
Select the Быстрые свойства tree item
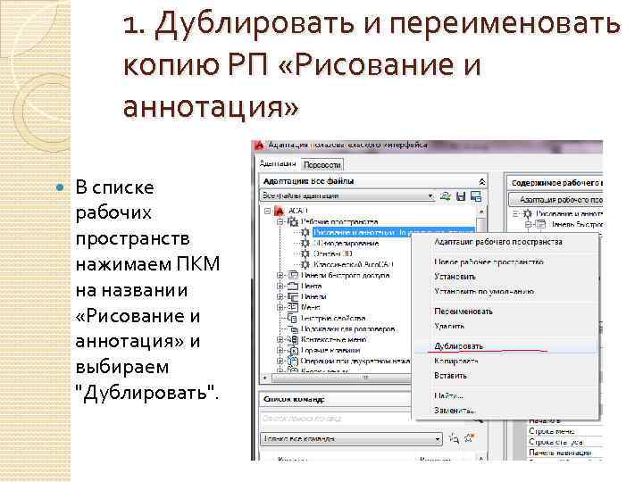point(333,318)
